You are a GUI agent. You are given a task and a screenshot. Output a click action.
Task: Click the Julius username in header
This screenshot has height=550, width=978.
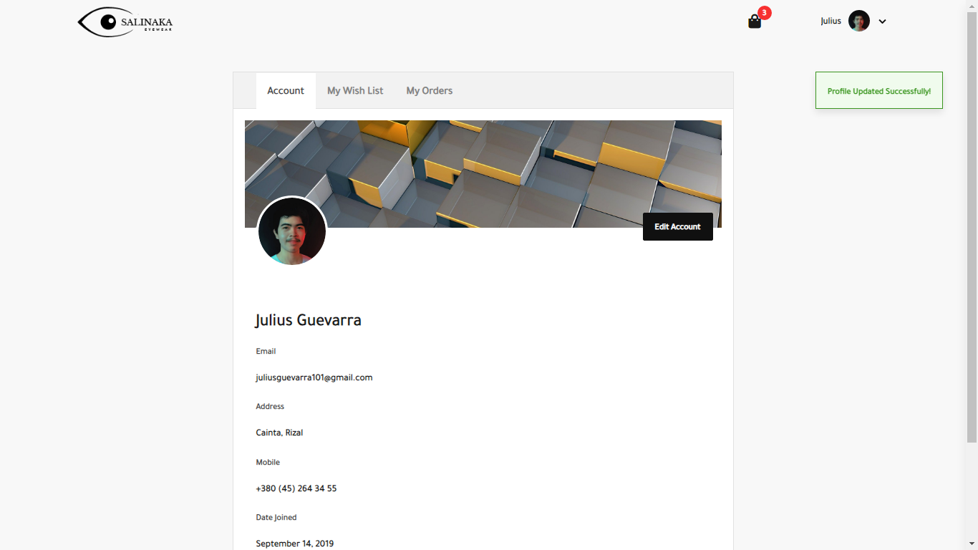(831, 21)
